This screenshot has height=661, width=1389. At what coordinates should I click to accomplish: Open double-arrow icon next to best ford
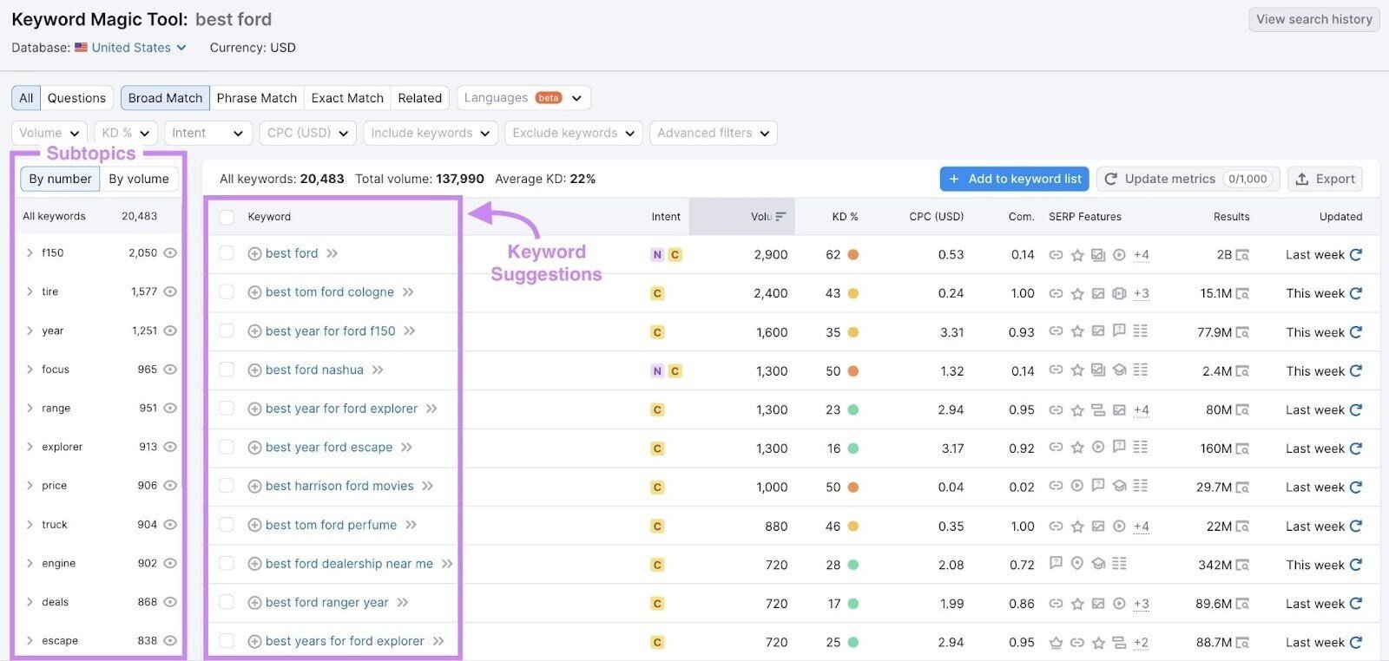coord(332,254)
